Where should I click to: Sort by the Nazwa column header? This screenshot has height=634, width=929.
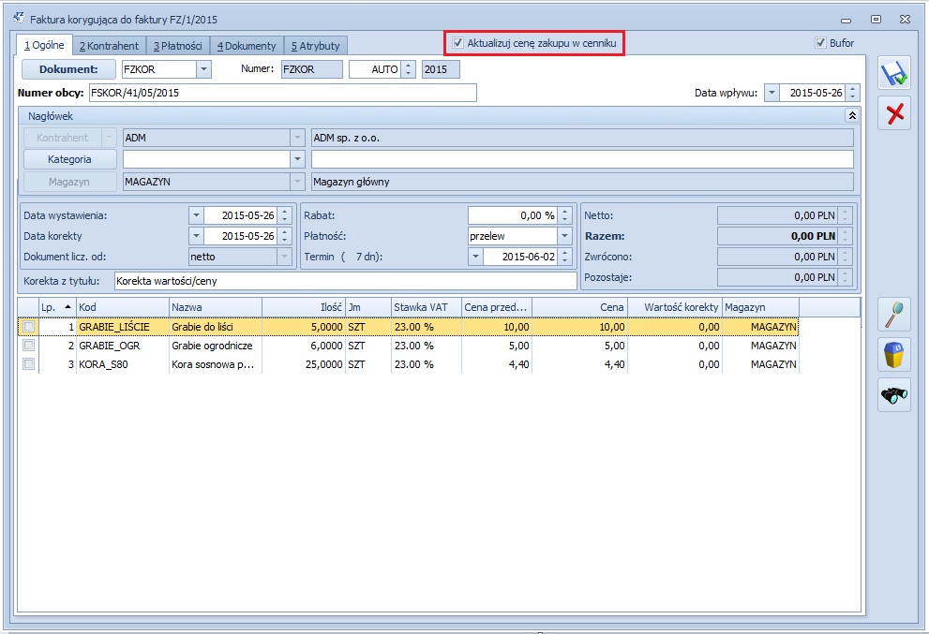tap(216, 307)
